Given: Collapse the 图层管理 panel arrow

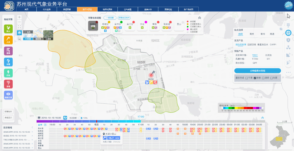Looking at the screenshot, I should tap(32, 128).
